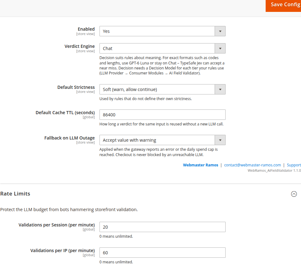Click the Save Config button
This screenshot has height=274, width=301.
pos(283,6)
